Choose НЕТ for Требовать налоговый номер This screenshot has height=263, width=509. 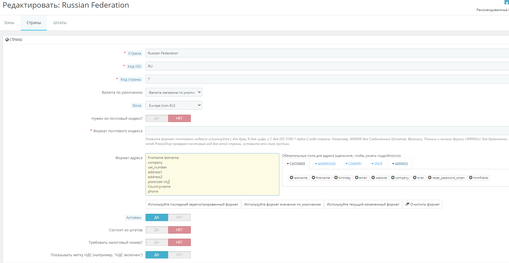click(x=179, y=242)
